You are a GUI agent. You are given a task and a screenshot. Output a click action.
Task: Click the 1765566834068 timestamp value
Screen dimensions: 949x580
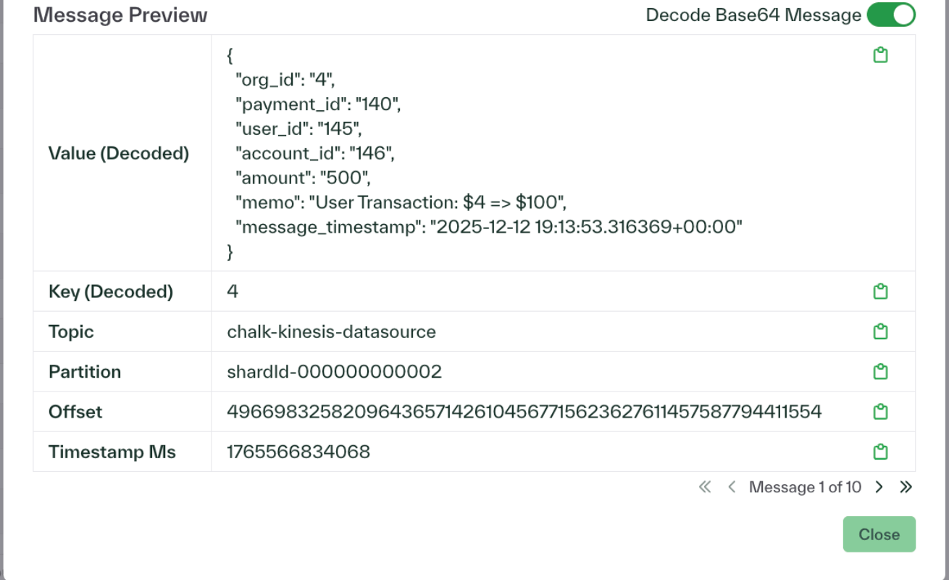click(x=298, y=452)
